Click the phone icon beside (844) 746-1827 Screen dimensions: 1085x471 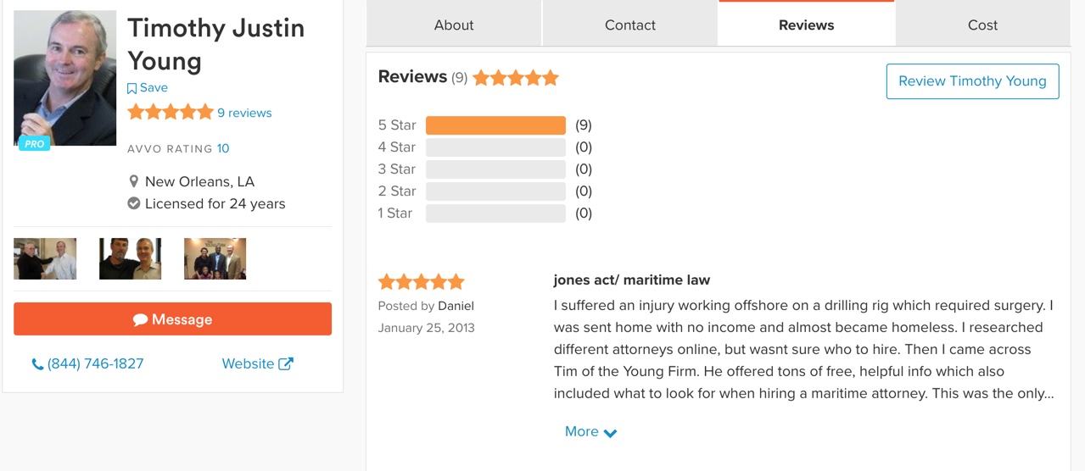(37, 364)
